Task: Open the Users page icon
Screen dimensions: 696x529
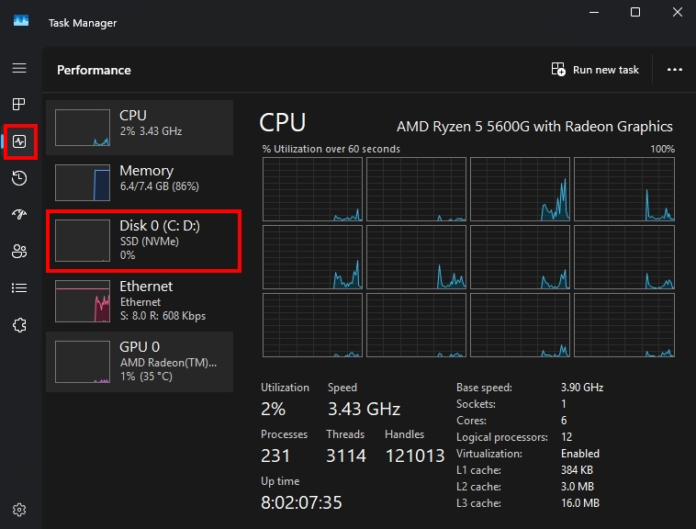Action: click(x=19, y=252)
